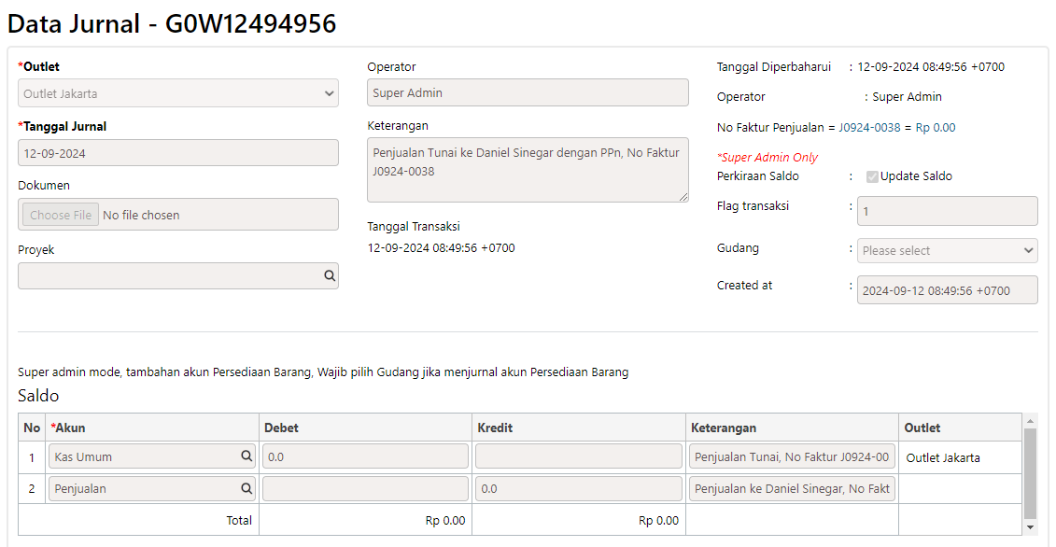The width and height of the screenshot is (1056, 547).
Task: Click the Flag transaksi input field
Action: point(947,211)
